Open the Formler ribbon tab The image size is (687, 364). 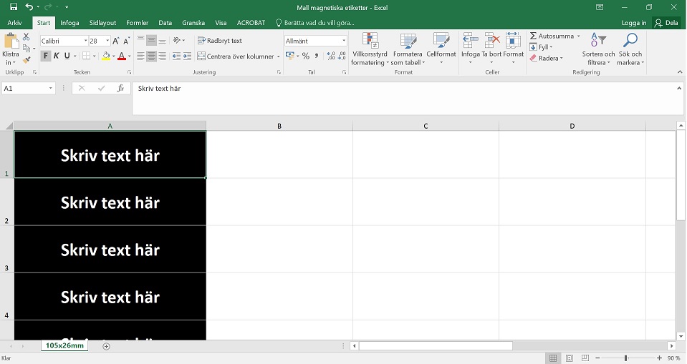[137, 22]
